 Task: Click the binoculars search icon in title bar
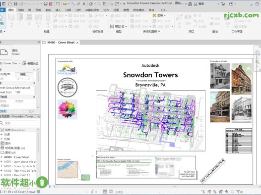190,4
